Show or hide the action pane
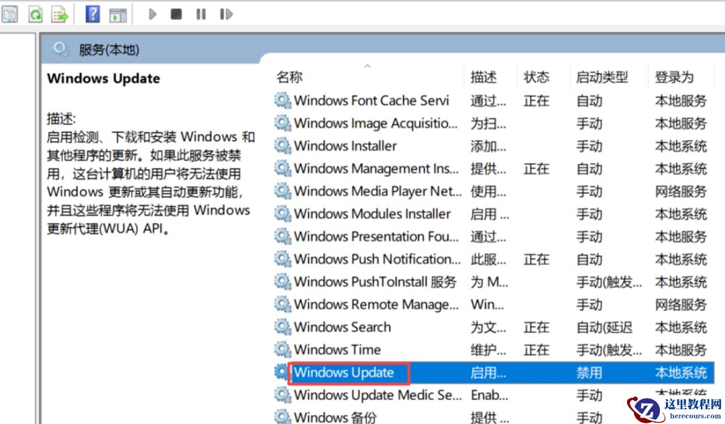The image size is (725, 424). tap(117, 13)
